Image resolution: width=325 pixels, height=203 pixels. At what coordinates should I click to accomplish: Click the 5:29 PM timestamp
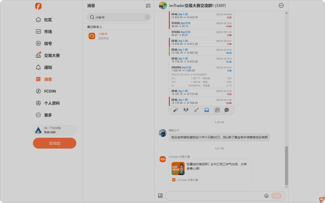(x=219, y=122)
